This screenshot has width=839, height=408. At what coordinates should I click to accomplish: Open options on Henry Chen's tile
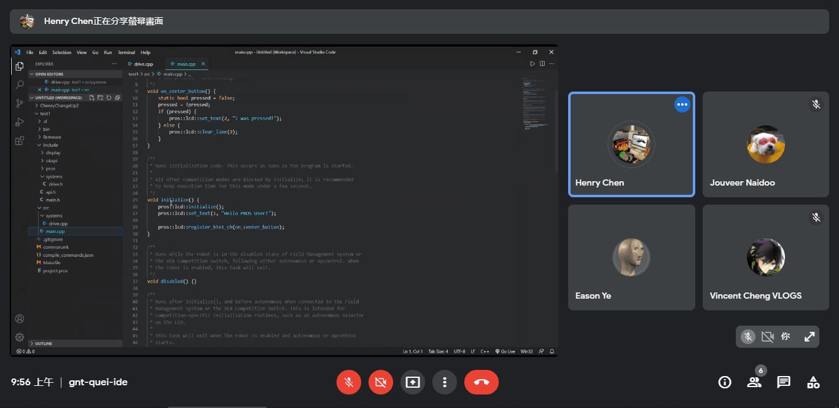coord(682,104)
